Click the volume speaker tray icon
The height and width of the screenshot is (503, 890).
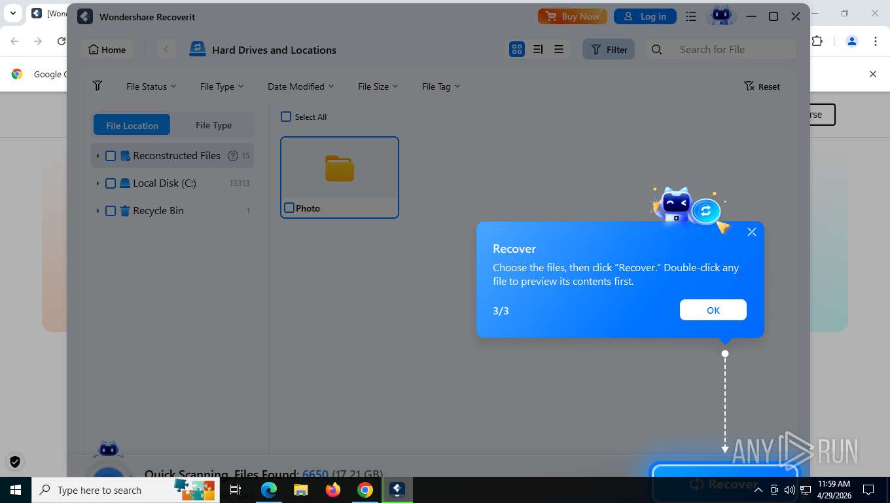[790, 490]
